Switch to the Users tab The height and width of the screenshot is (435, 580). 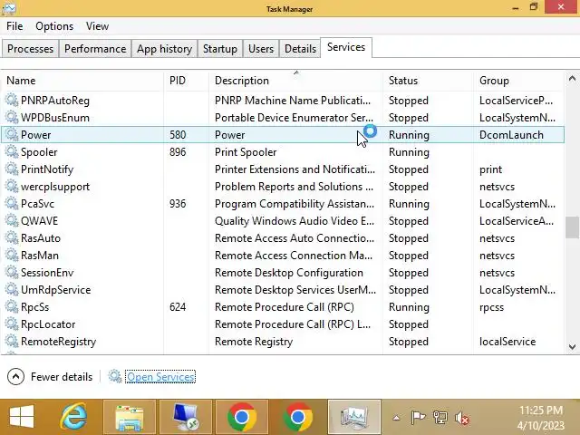261,49
